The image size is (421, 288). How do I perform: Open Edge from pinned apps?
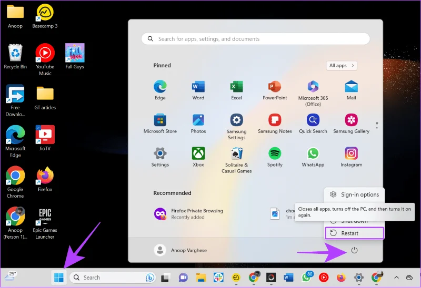pos(160,90)
